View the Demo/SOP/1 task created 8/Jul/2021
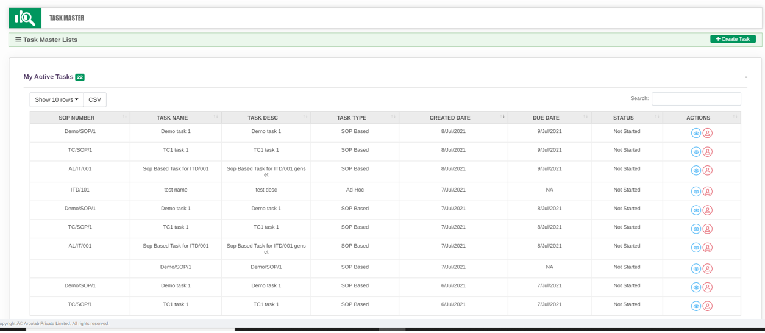765x333 pixels. point(696,133)
